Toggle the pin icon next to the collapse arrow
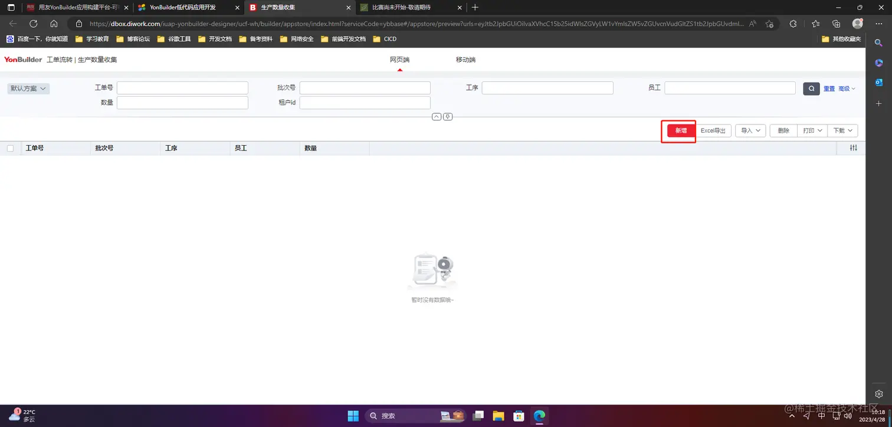This screenshot has width=892, height=427. [x=447, y=116]
